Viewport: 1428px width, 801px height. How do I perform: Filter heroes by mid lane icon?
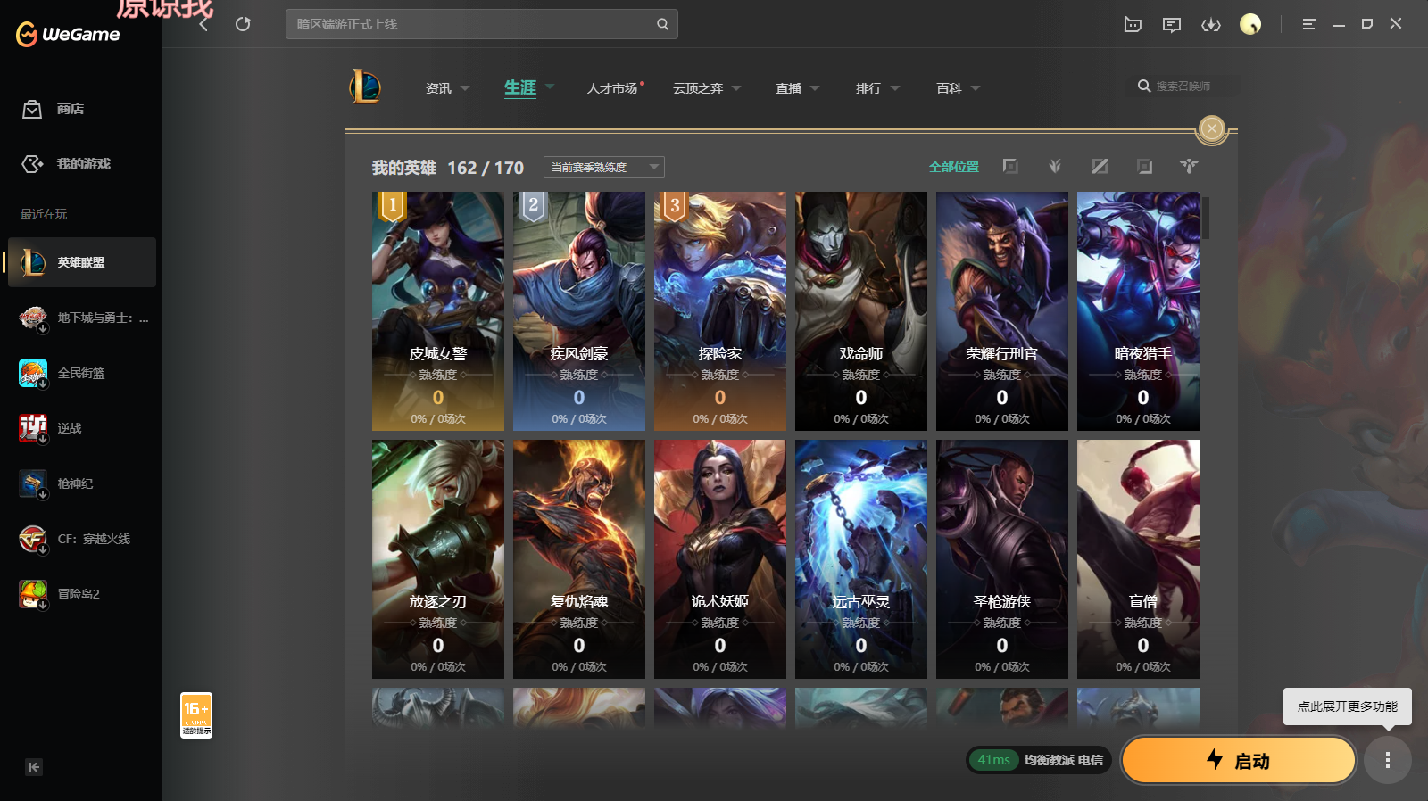point(1100,167)
